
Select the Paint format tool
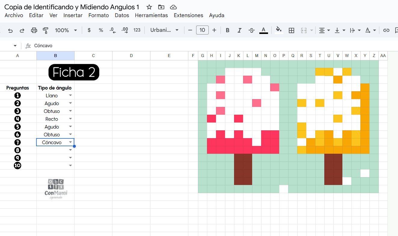point(45,30)
